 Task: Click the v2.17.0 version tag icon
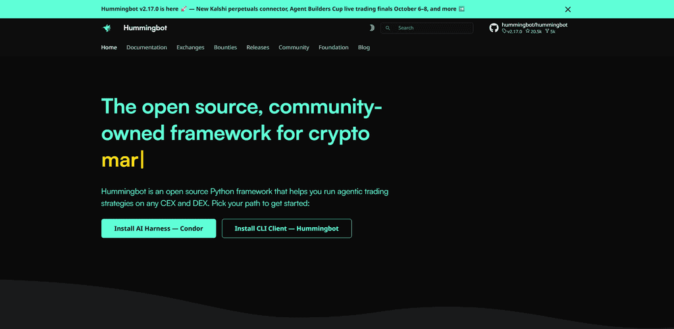point(504,32)
